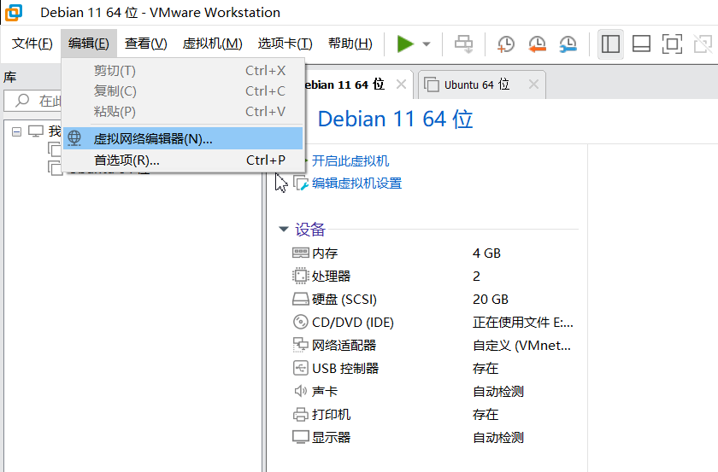
Task: Click the globe icon of virtual network editor
Action: pyautogui.click(x=74, y=138)
